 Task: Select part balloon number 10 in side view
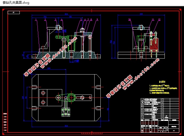pos(129,20)
